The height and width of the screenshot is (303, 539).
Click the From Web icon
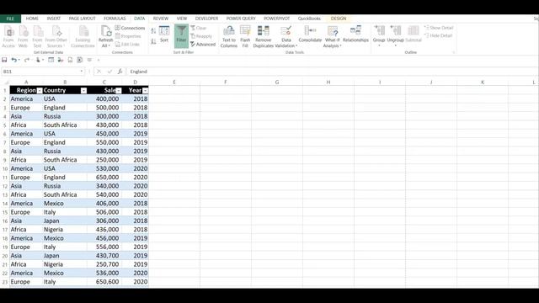coord(23,36)
